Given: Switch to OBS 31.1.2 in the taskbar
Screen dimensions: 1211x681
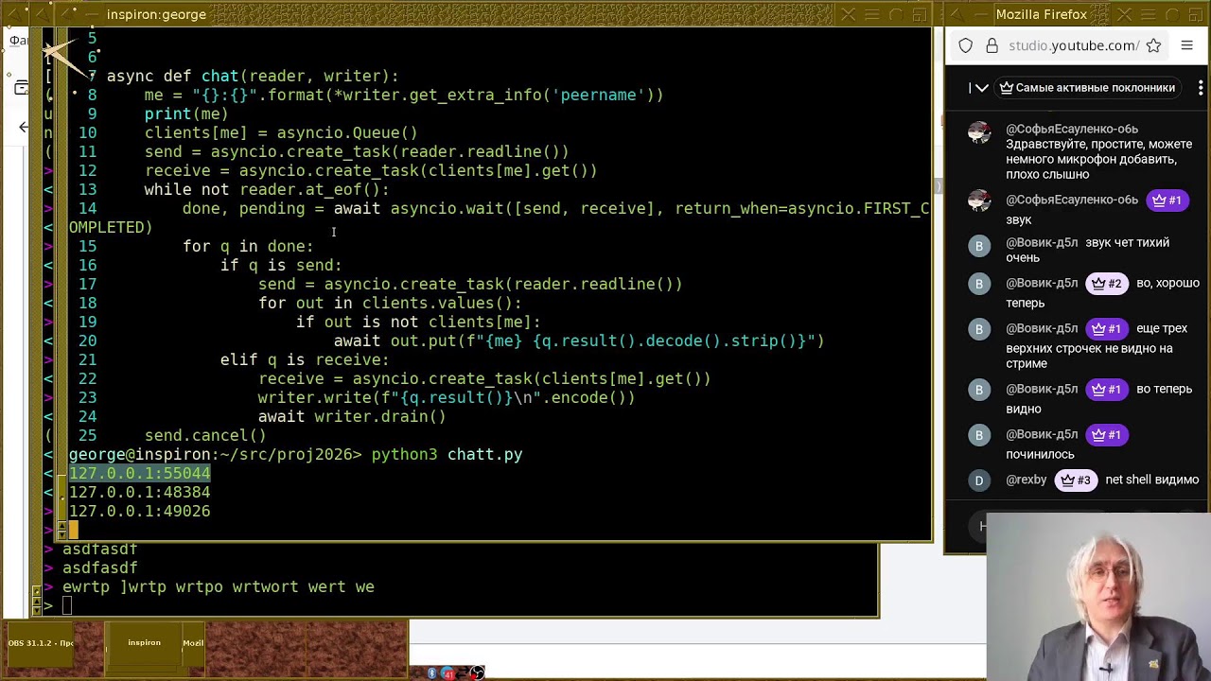Looking at the screenshot, I should pos(42,643).
